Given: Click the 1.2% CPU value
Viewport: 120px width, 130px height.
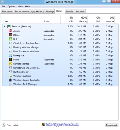Looking at the screenshot, I should [x=70, y=84].
